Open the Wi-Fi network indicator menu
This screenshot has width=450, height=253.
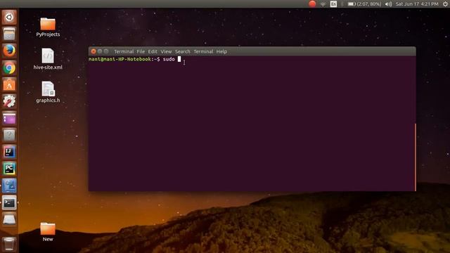point(323,4)
